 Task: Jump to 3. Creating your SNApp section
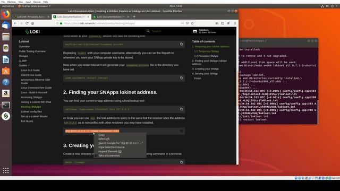click(206, 69)
